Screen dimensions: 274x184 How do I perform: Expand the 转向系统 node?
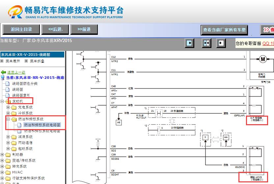[2, 167]
